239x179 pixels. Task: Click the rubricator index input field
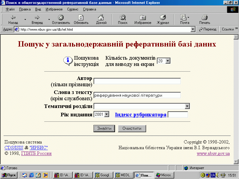[178, 115]
